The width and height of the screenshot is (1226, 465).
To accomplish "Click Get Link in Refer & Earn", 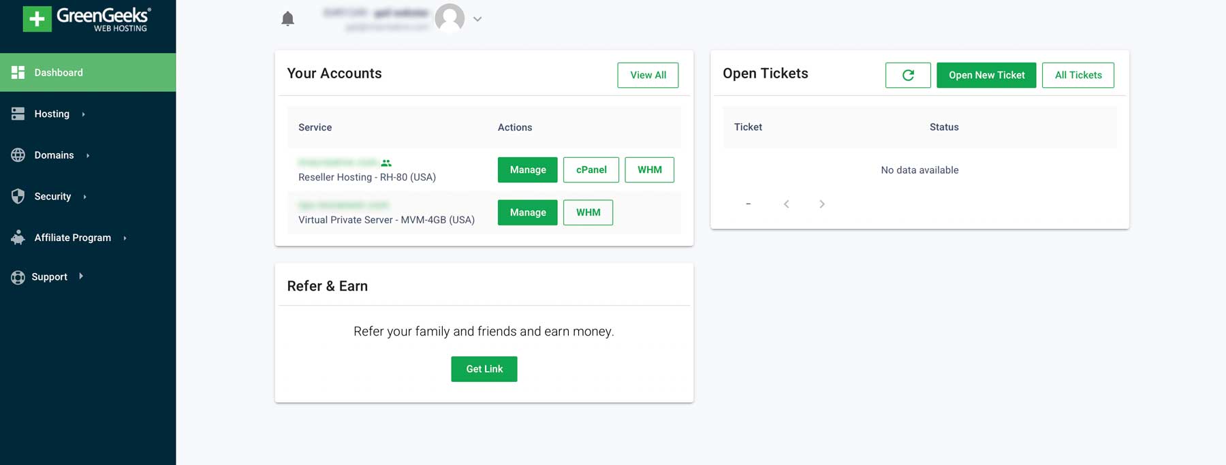I will [484, 368].
